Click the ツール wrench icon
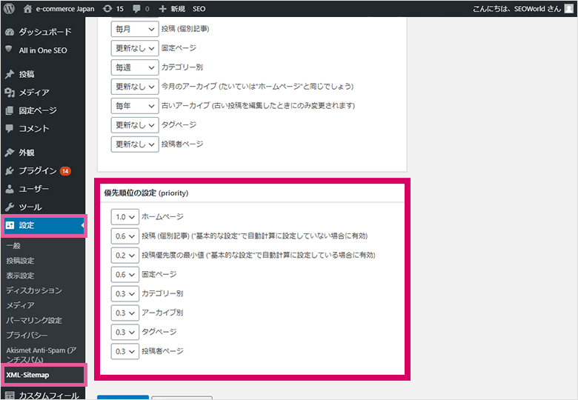578x400 pixels. click(10, 207)
